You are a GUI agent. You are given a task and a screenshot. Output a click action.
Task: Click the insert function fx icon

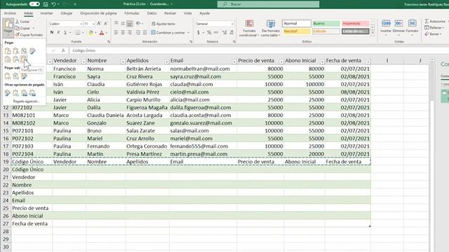click(63, 50)
